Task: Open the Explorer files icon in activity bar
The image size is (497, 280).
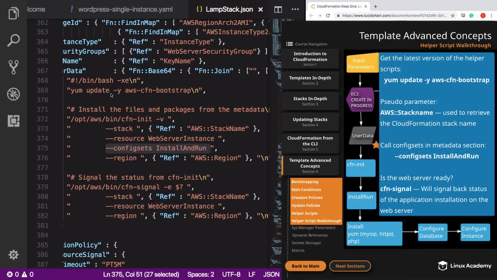Action: click(x=13, y=13)
